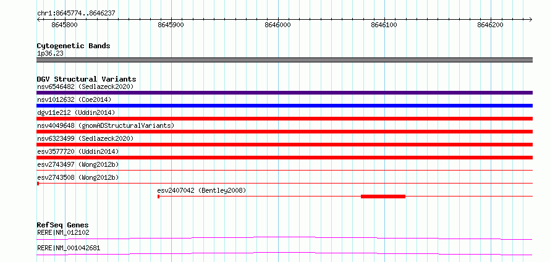
Task: Click the esv3577720 (Uddin2014) label
Action: (78, 151)
